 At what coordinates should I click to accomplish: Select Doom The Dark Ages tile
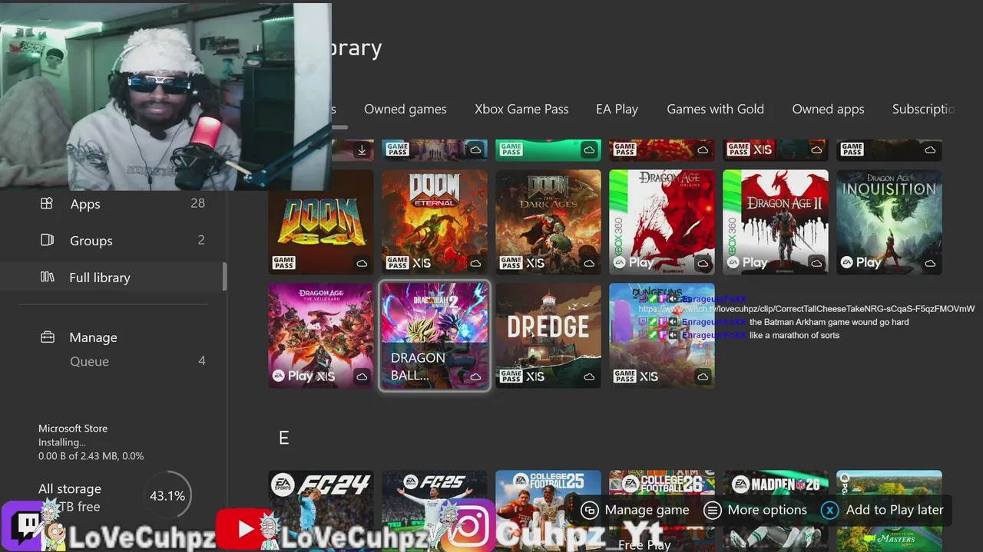coord(548,222)
